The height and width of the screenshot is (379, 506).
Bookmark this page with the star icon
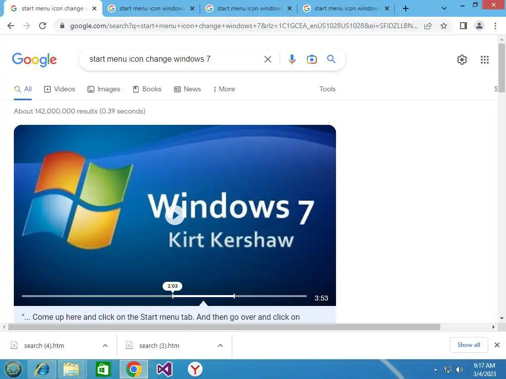coord(444,26)
